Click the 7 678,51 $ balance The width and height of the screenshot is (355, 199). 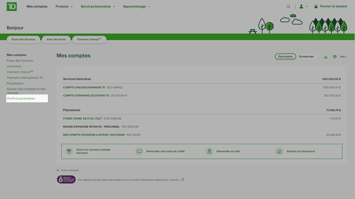click(x=335, y=119)
